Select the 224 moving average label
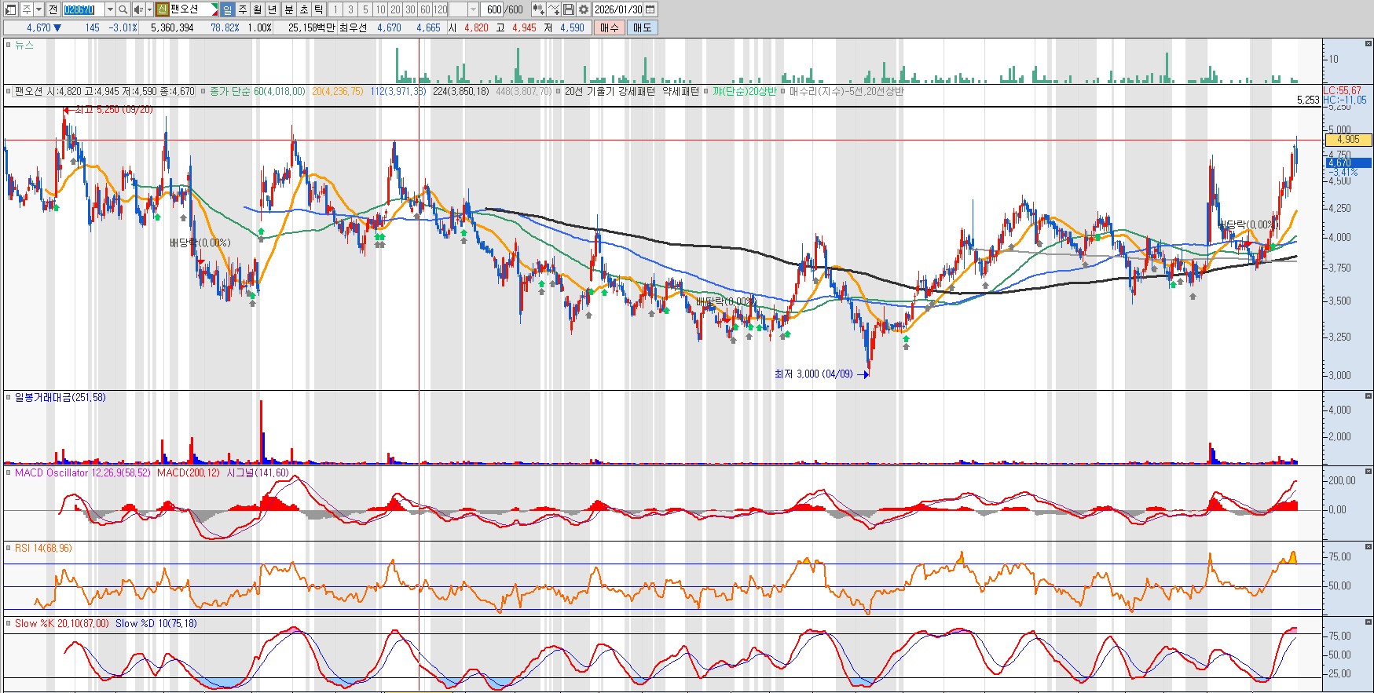This screenshot has width=1374, height=693. (x=461, y=91)
